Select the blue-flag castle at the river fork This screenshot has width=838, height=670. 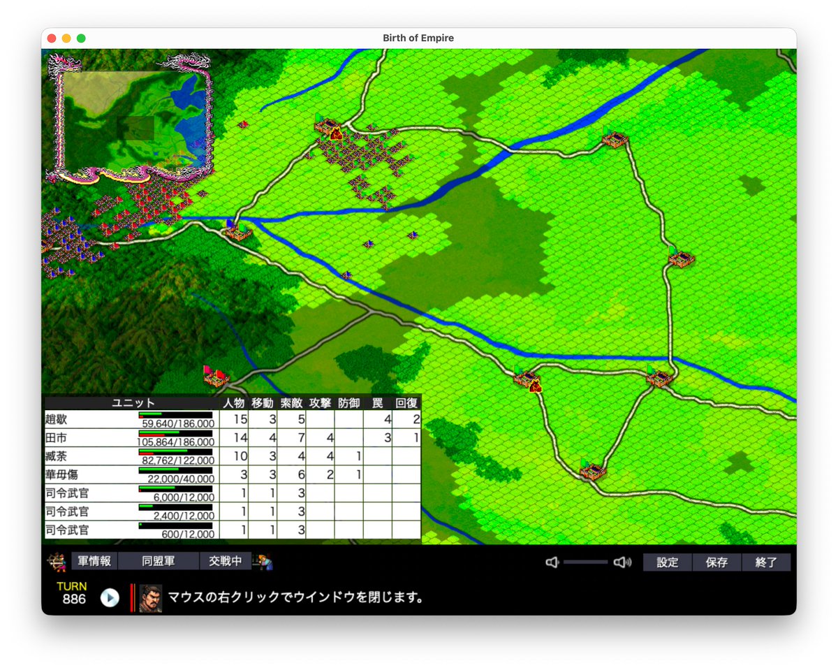(x=237, y=231)
